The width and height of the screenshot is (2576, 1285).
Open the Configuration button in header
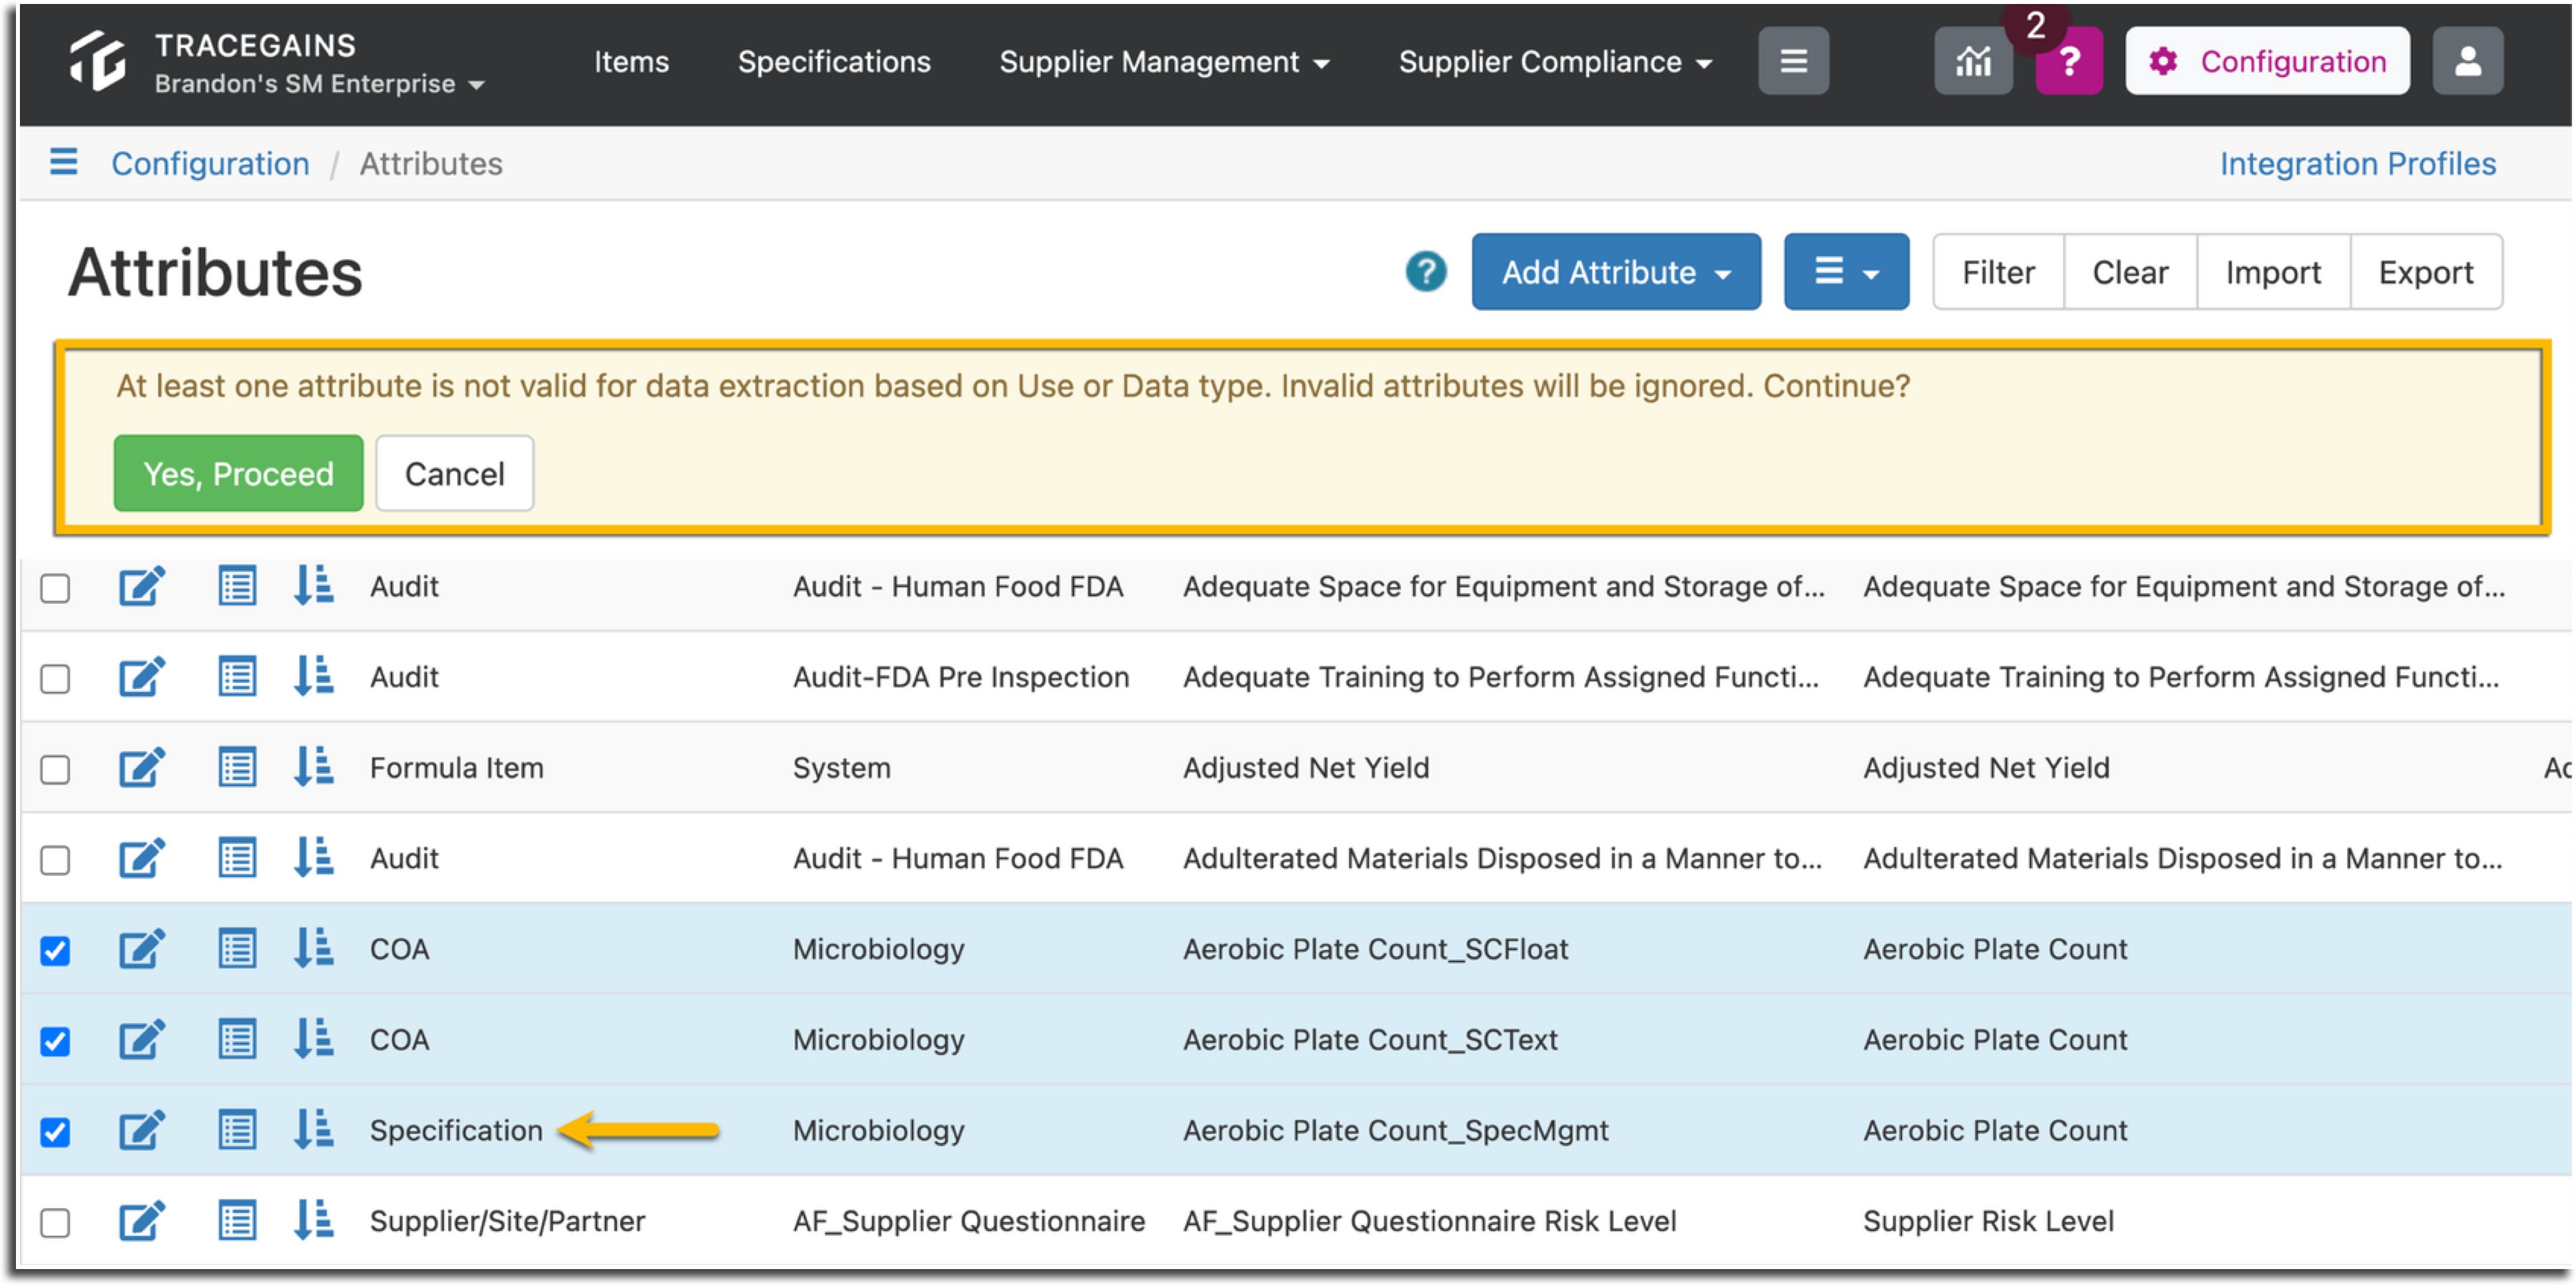tap(2267, 61)
